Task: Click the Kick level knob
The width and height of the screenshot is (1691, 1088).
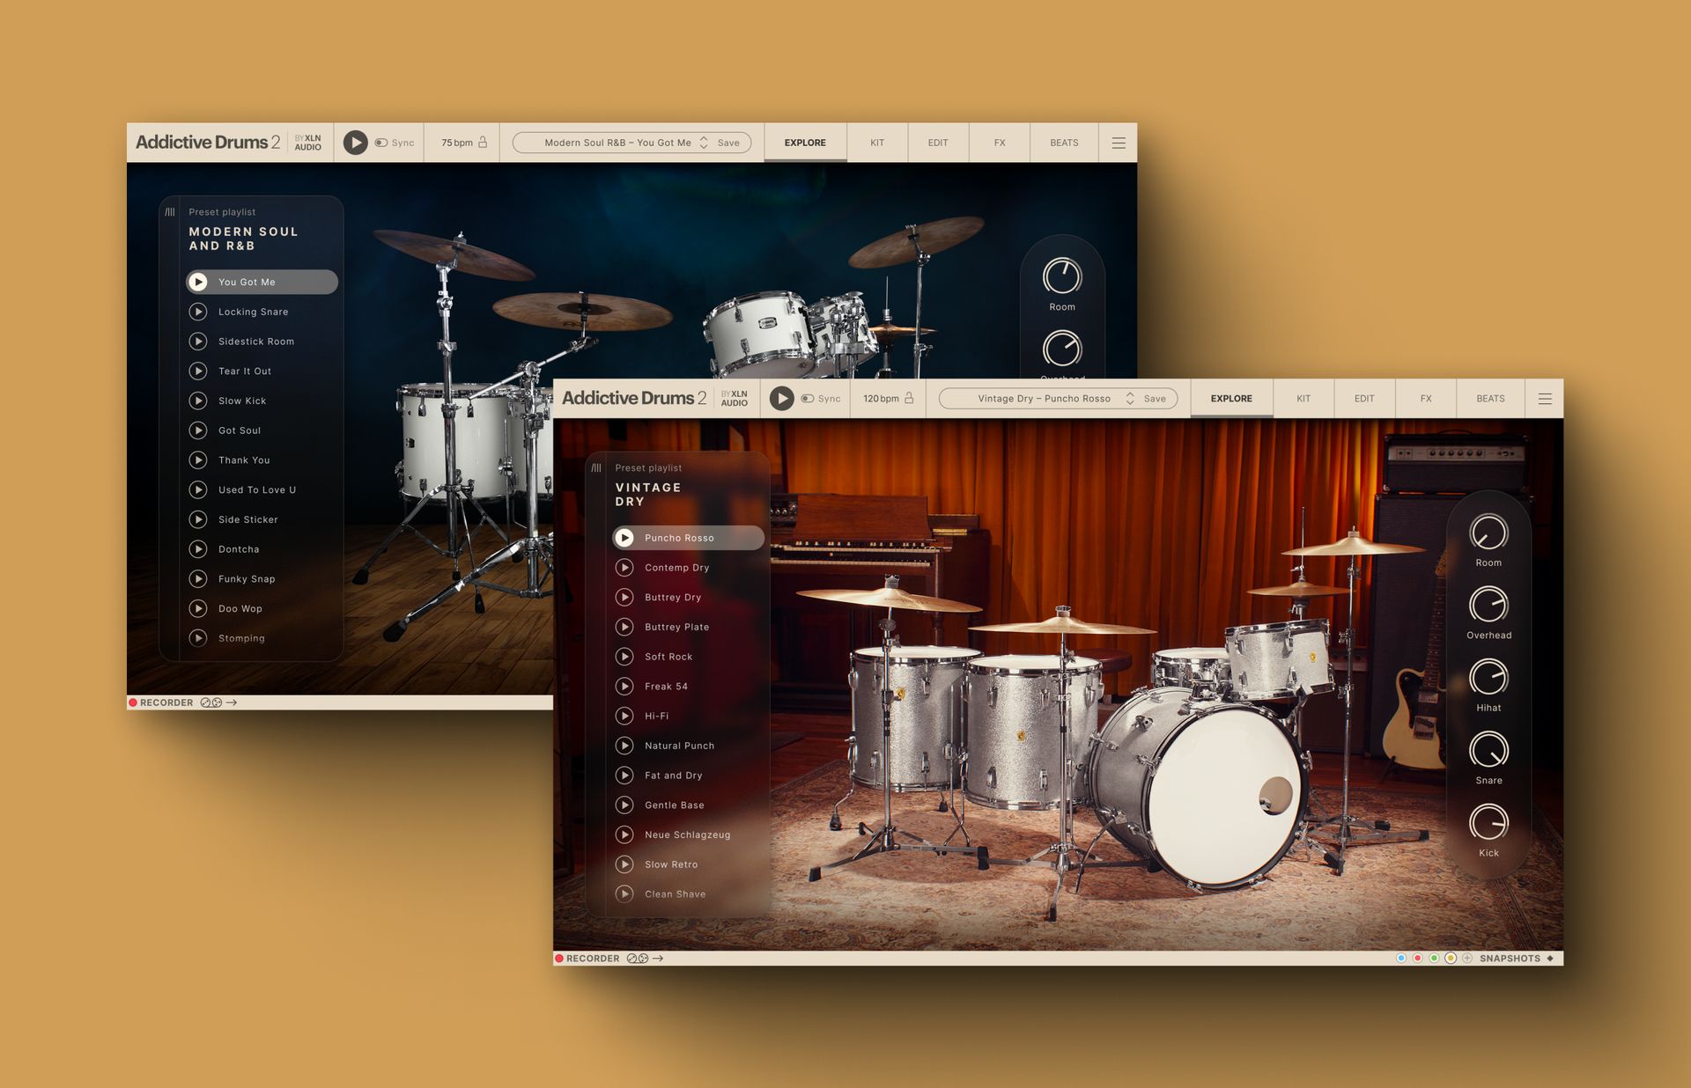Action: [x=1488, y=823]
